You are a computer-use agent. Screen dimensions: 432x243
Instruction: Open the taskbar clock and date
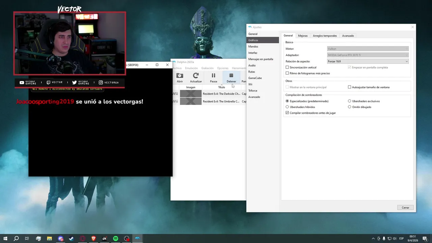(413, 239)
